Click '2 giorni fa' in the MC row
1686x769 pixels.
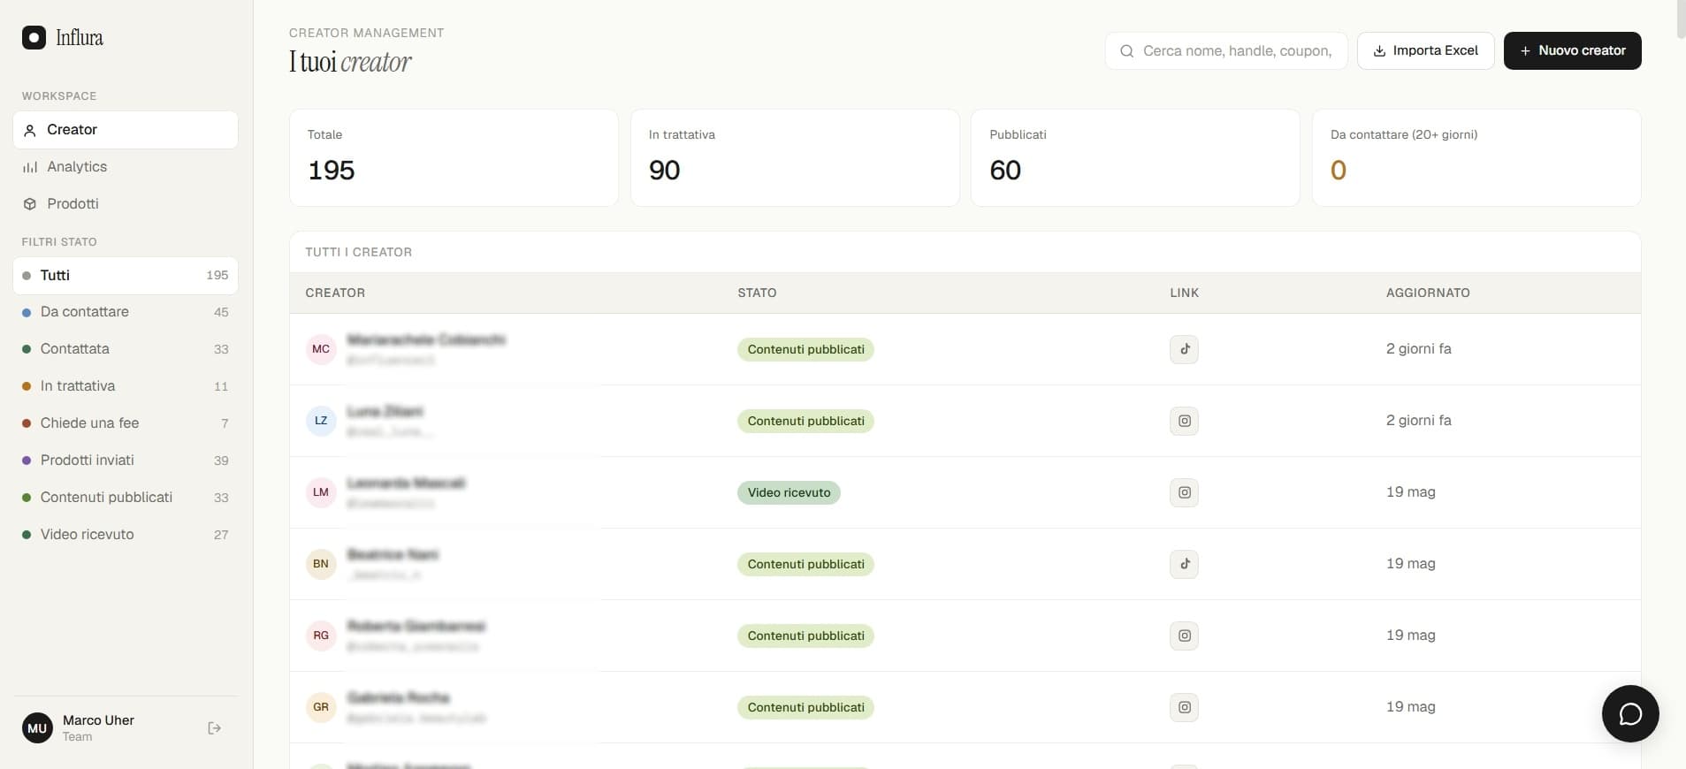click(1418, 349)
